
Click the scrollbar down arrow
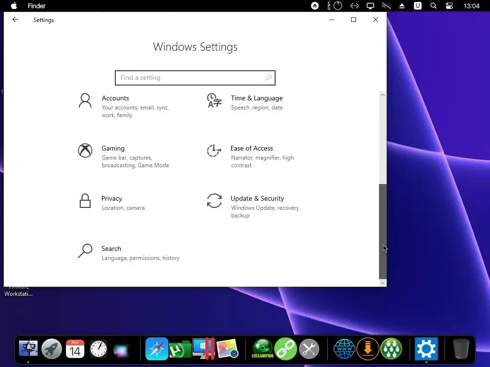pos(382,283)
